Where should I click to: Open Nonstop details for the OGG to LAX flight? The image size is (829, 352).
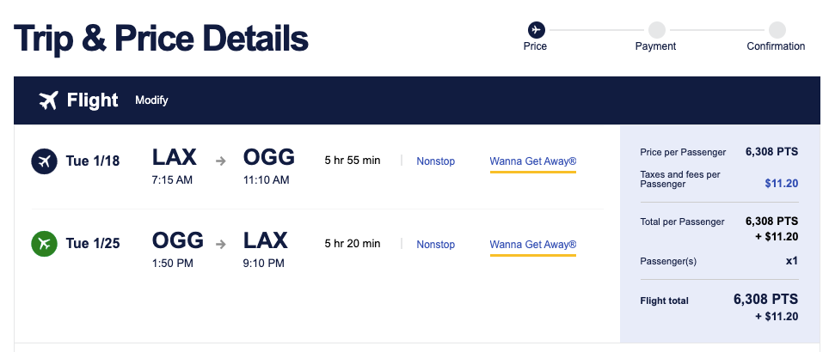pos(435,245)
